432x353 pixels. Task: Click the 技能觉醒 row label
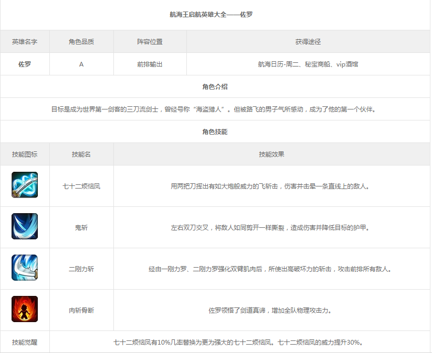(x=25, y=343)
